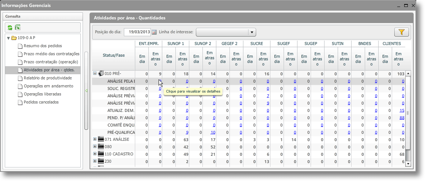425x181 pixels.
Task: Open Prazo médio das contratações report
Action: 52,54
